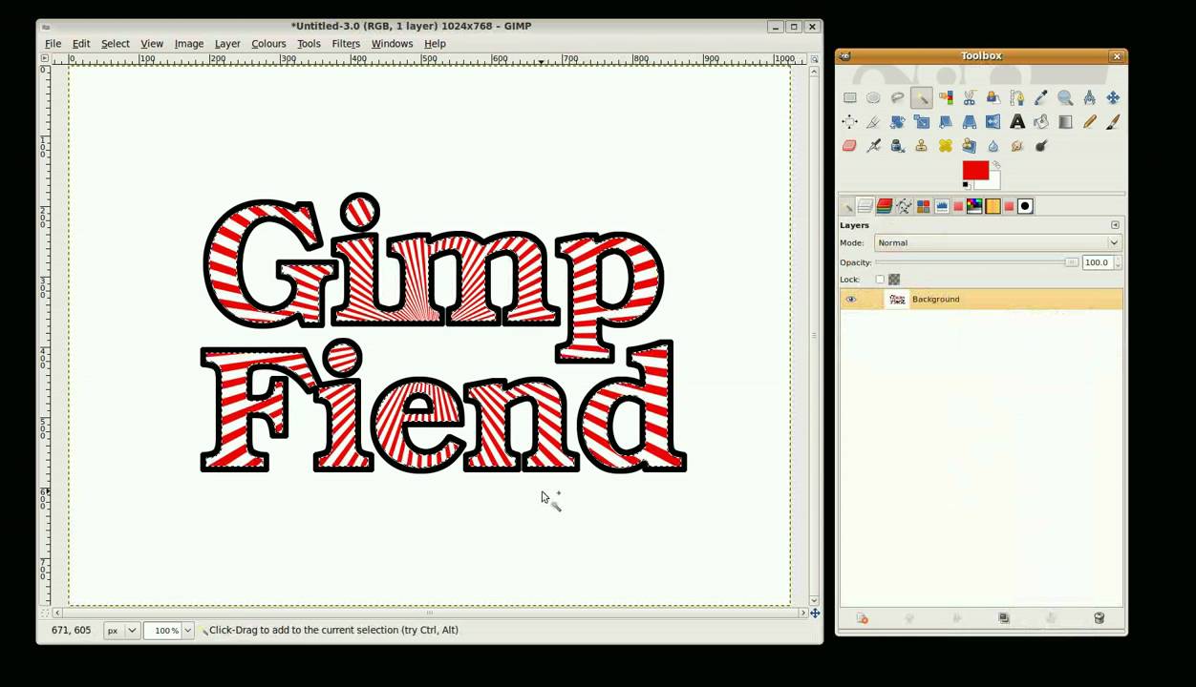Switch to the Tool Options tab
Screen dimensions: 1196x687
[846, 206]
